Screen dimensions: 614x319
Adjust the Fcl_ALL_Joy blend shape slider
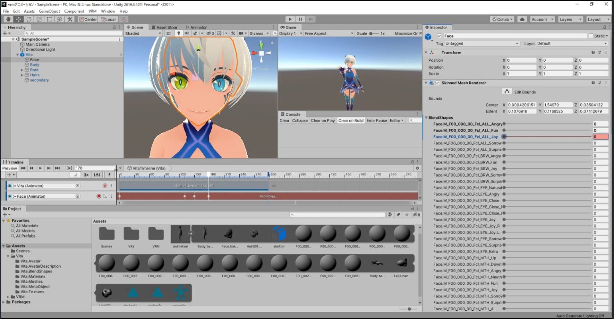(x=548, y=137)
